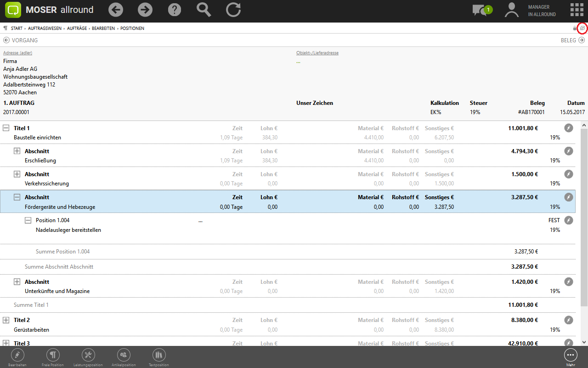Viewport: 588px width, 368px height.
Task: Expand Titel 2 Gerüstarbeiten
Action: point(6,320)
